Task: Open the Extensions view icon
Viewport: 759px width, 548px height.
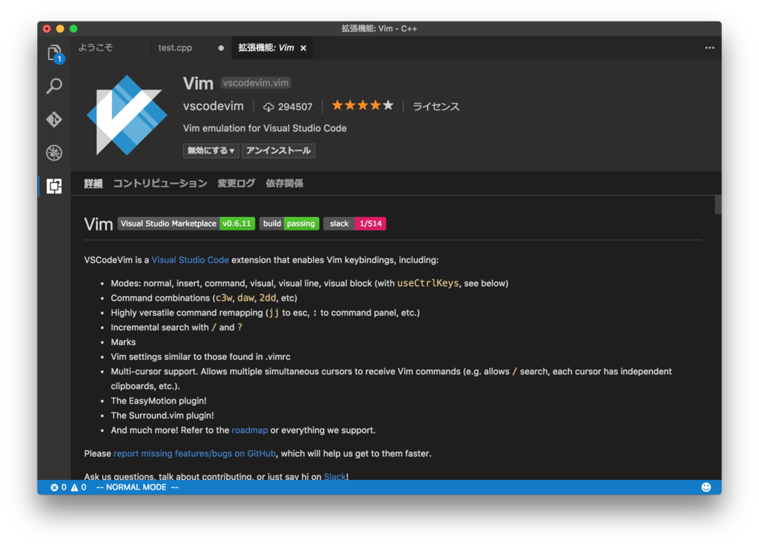Action: 54,186
